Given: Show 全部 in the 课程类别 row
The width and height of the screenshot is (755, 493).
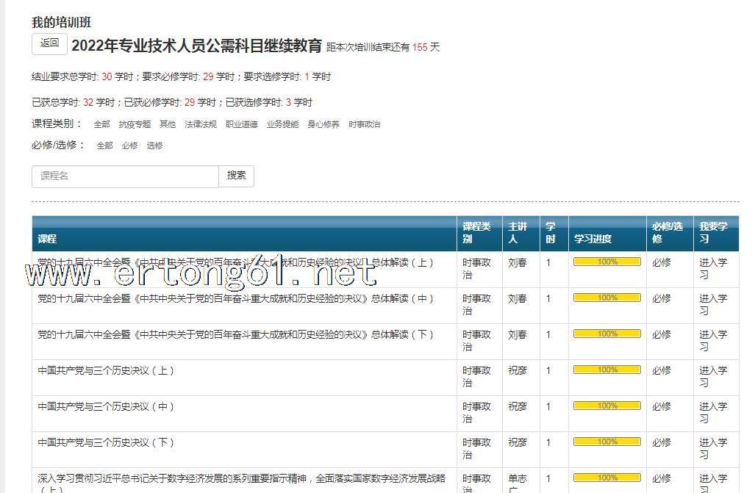Looking at the screenshot, I should 101,125.
